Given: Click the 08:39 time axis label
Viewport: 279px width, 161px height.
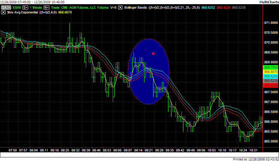Looking at the screenshot, I should tap(86, 150).
